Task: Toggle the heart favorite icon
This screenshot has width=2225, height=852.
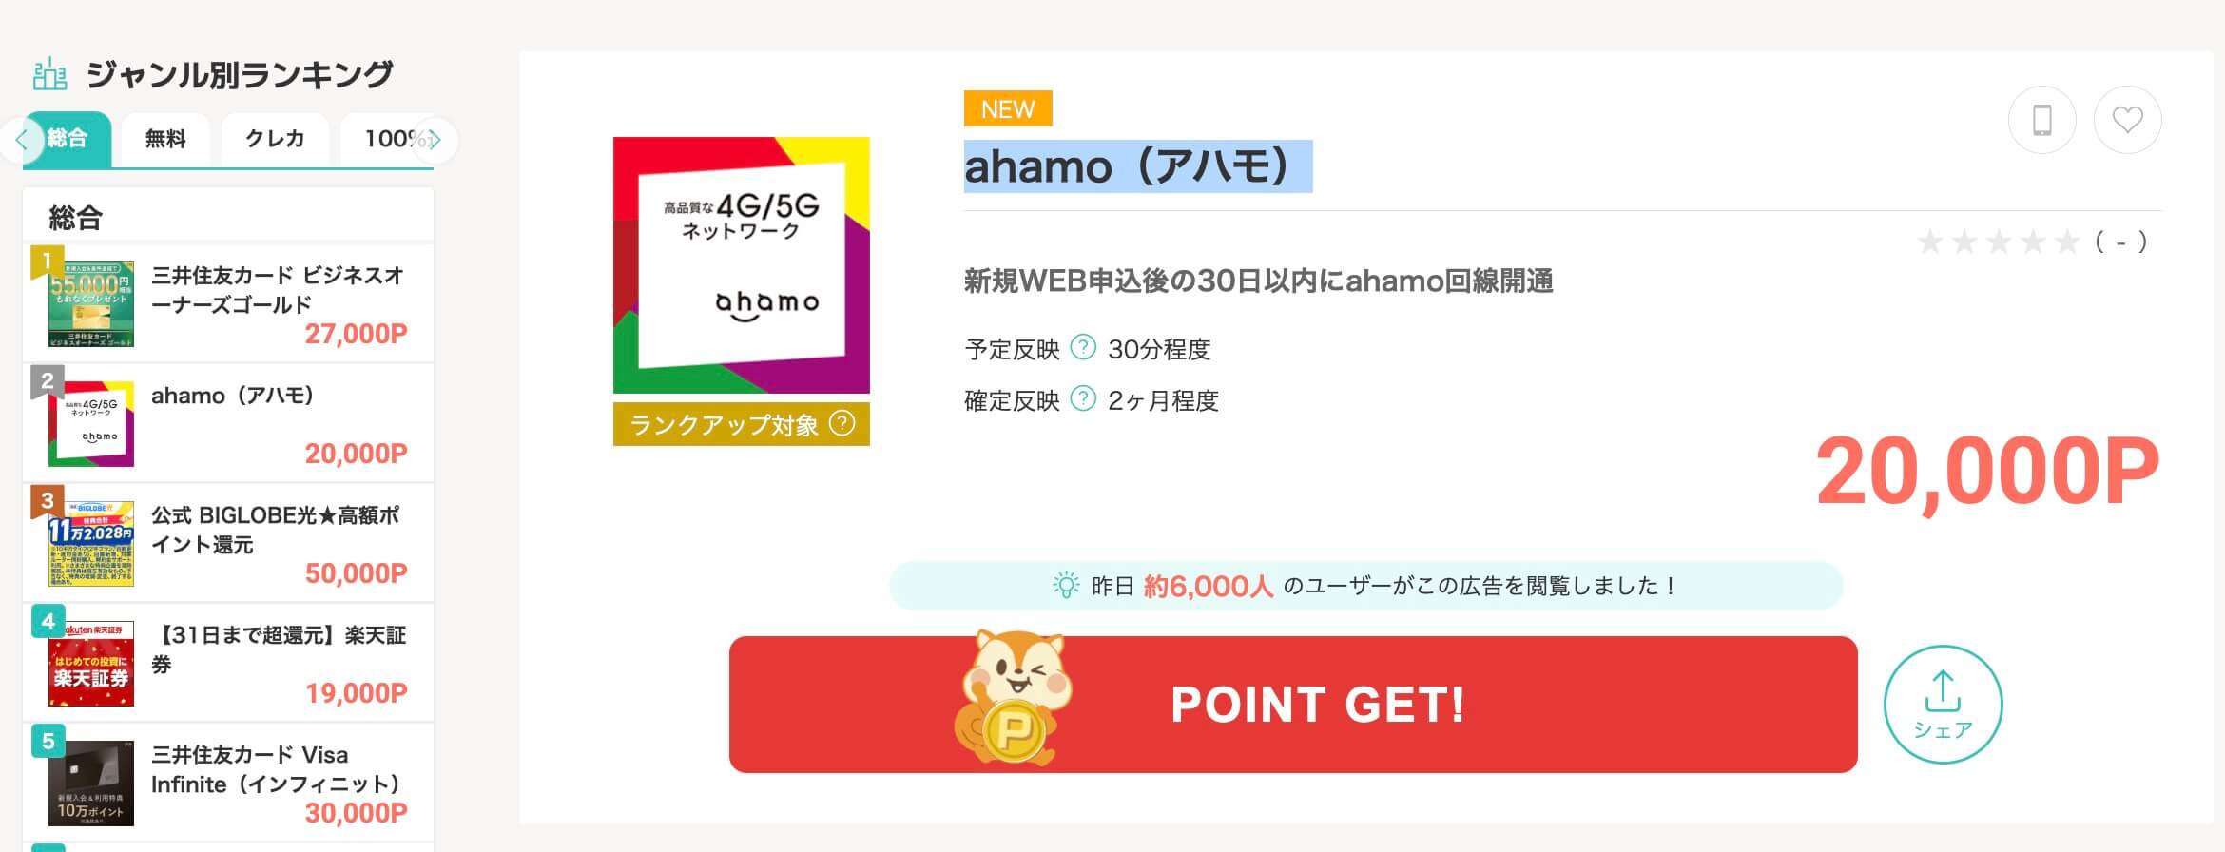Action: click(x=2127, y=120)
